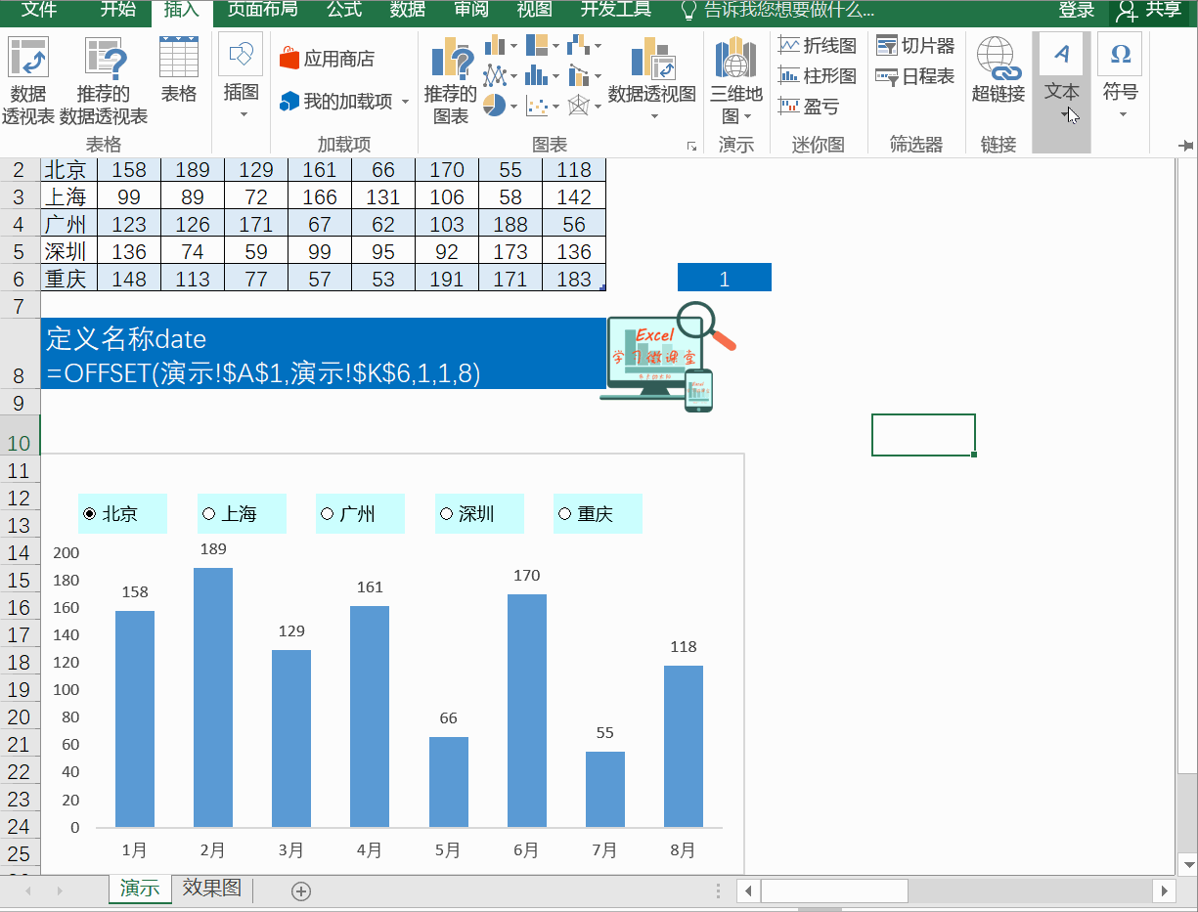Image resolution: width=1198 pixels, height=912 pixels.
Task: Insert a PivotTable (数据透视表)
Action: pyautogui.click(x=29, y=80)
